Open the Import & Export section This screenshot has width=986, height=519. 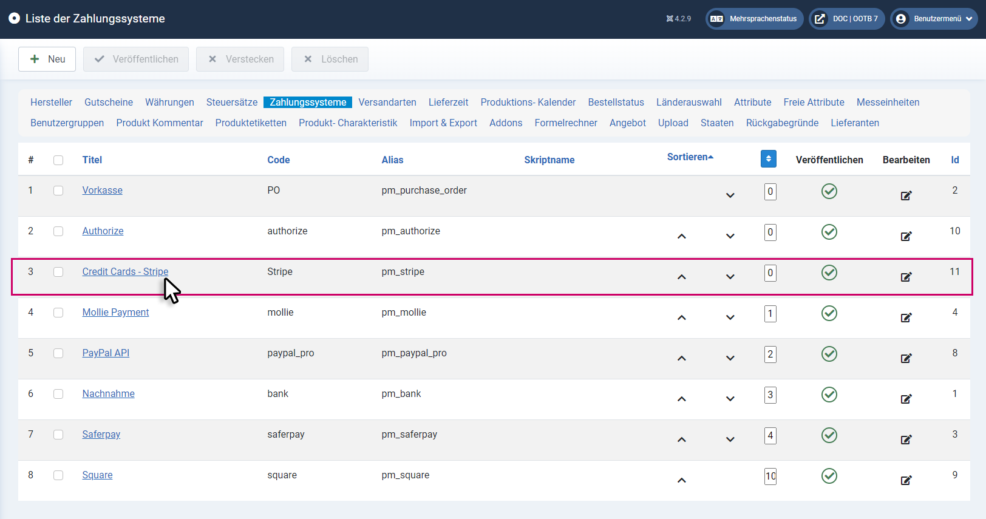443,123
